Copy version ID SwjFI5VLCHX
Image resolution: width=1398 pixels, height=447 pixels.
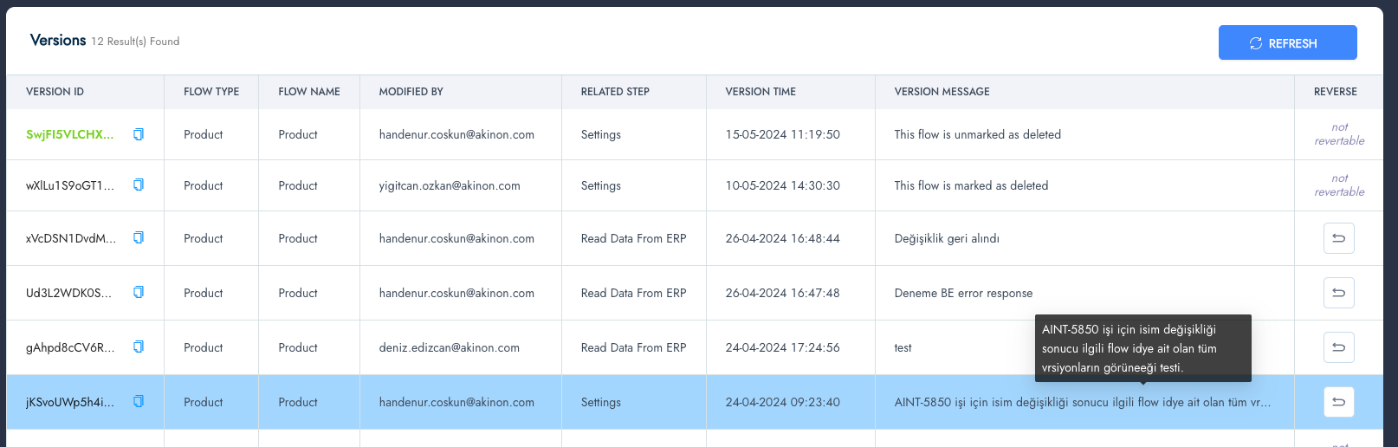click(139, 134)
